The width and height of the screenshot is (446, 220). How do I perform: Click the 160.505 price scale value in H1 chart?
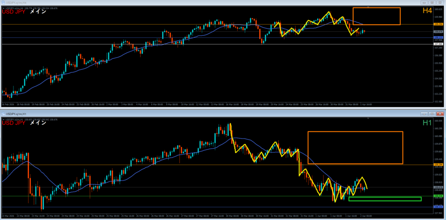point(438,120)
